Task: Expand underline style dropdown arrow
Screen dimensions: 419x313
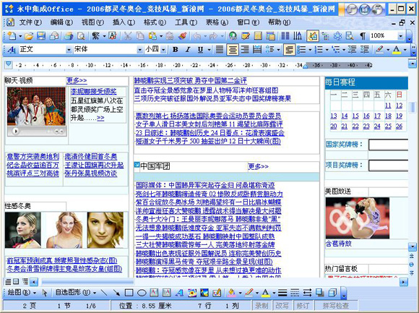Action: point(209,50)
